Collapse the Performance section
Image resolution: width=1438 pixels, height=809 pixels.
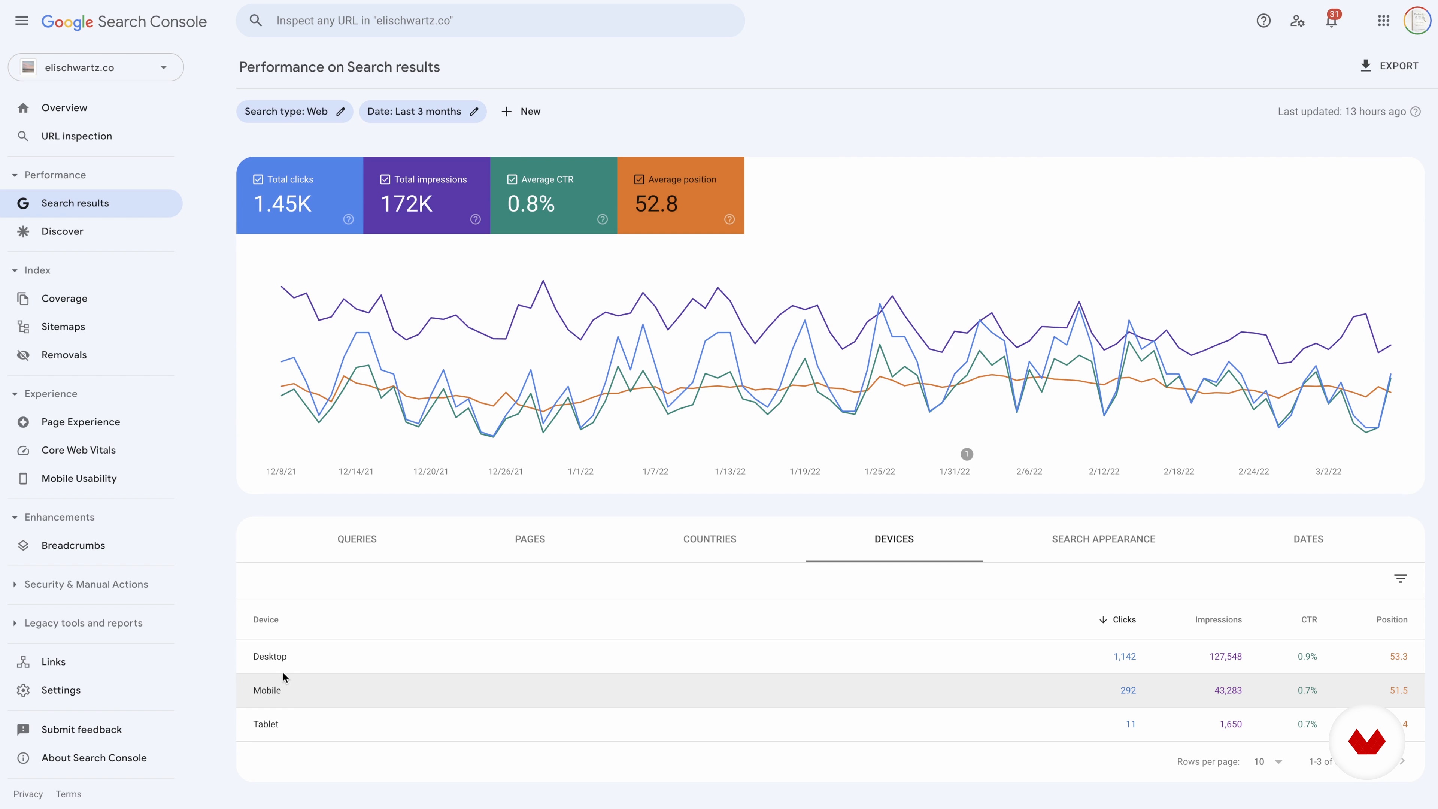tap(15, 175)
